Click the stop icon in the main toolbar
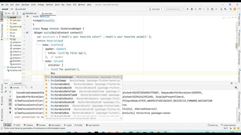Viewport: 241px width, 135px height. coord(216,9)
